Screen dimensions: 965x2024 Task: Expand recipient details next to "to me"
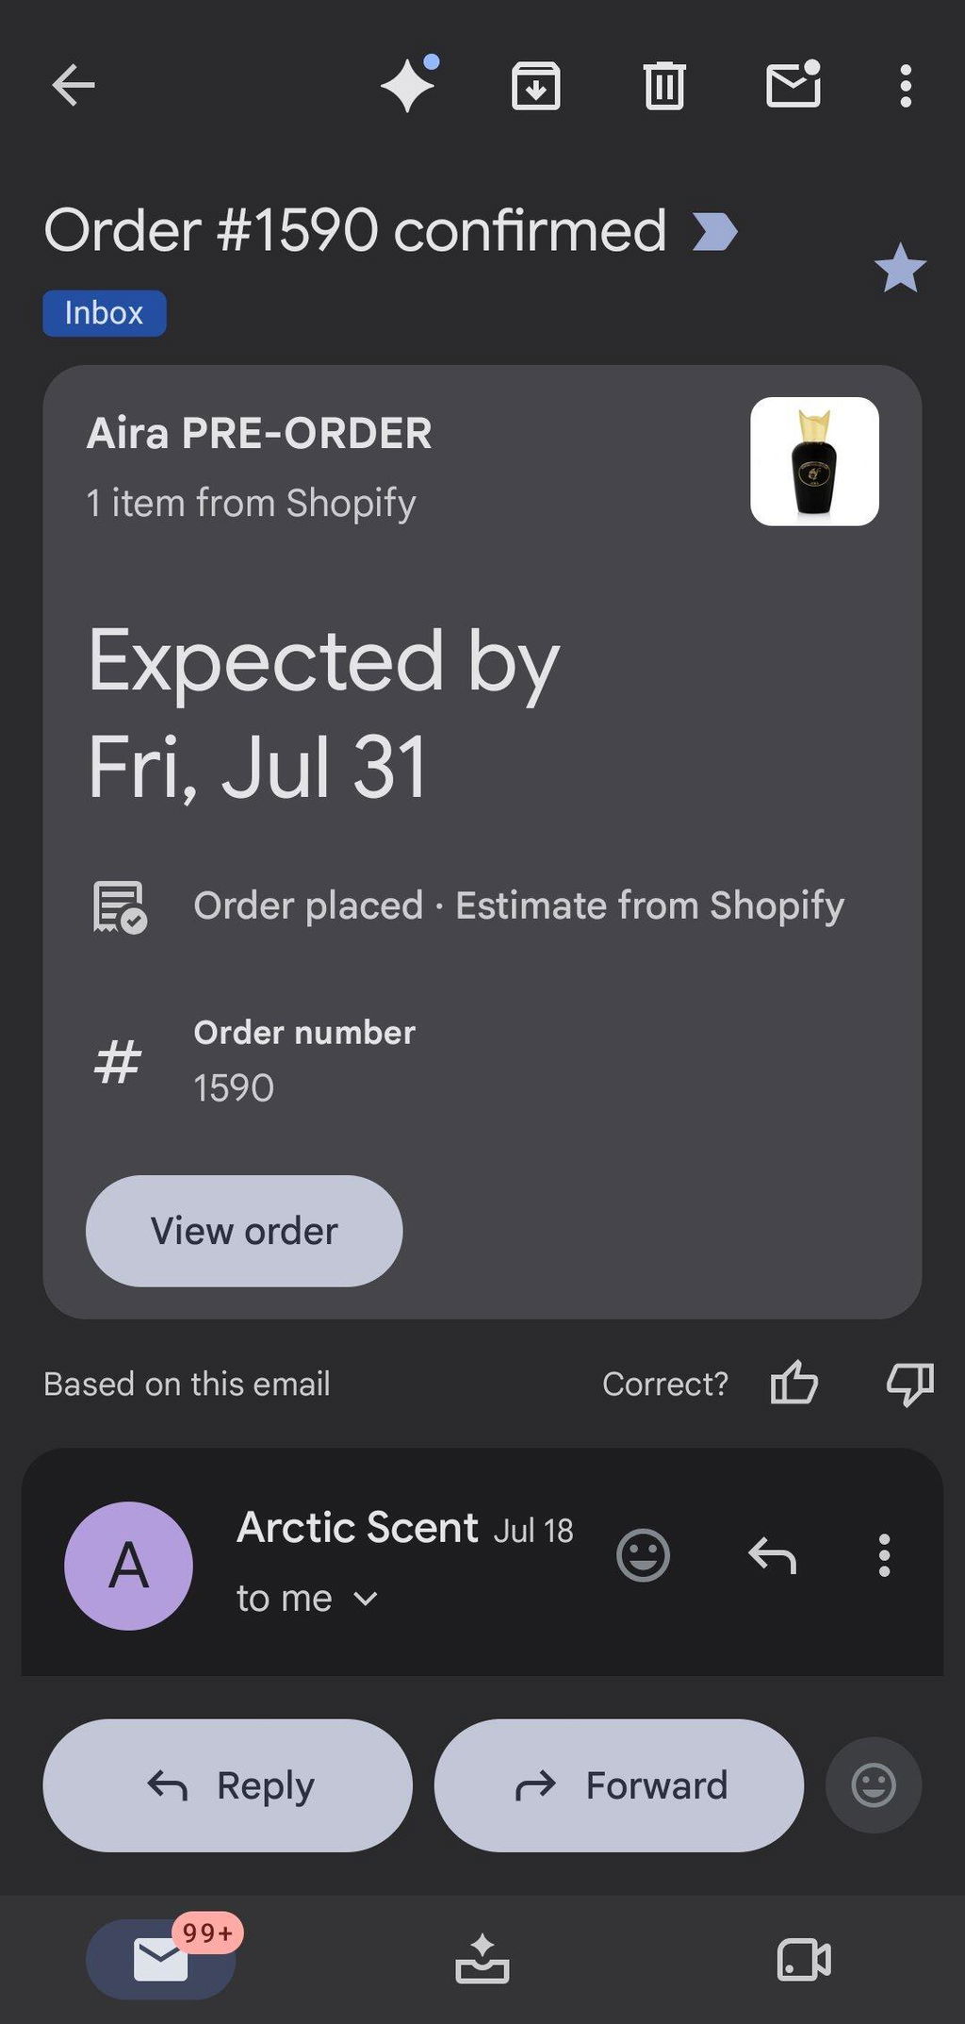pos(366,1599)
